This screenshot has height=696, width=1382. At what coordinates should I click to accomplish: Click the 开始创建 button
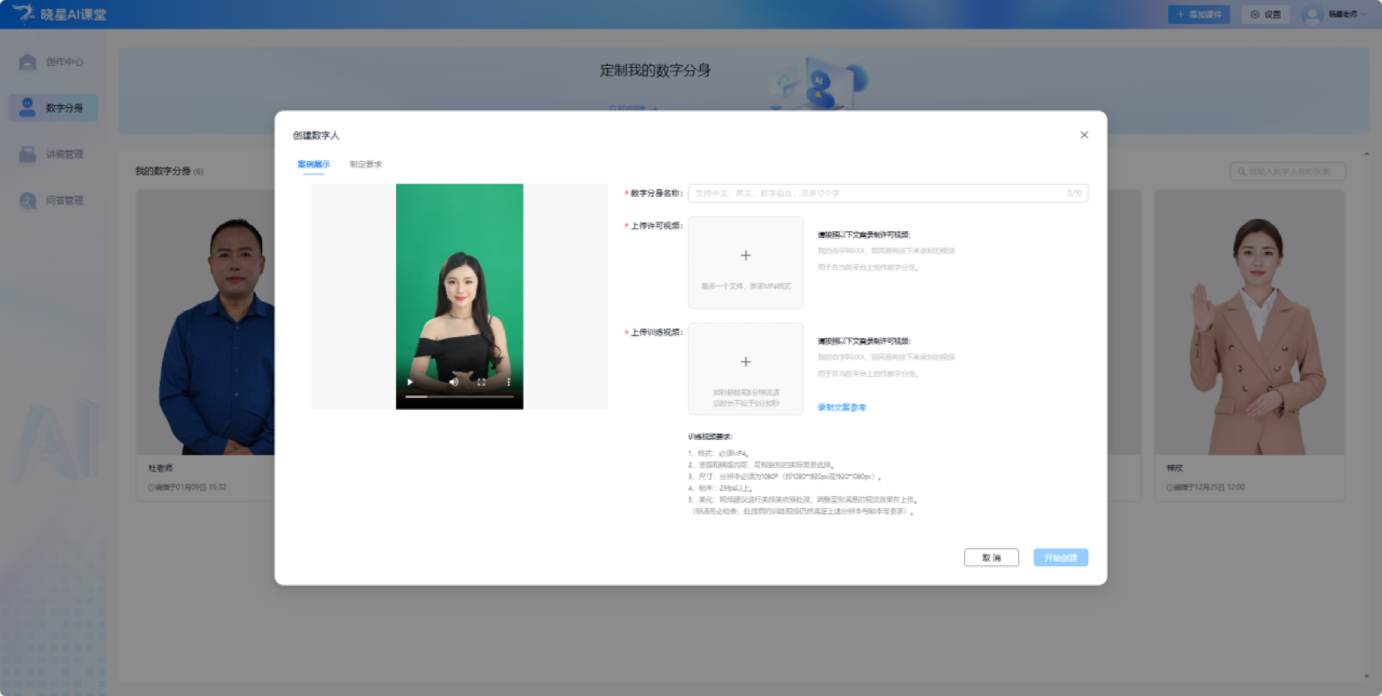click(x=1060, y=558)
